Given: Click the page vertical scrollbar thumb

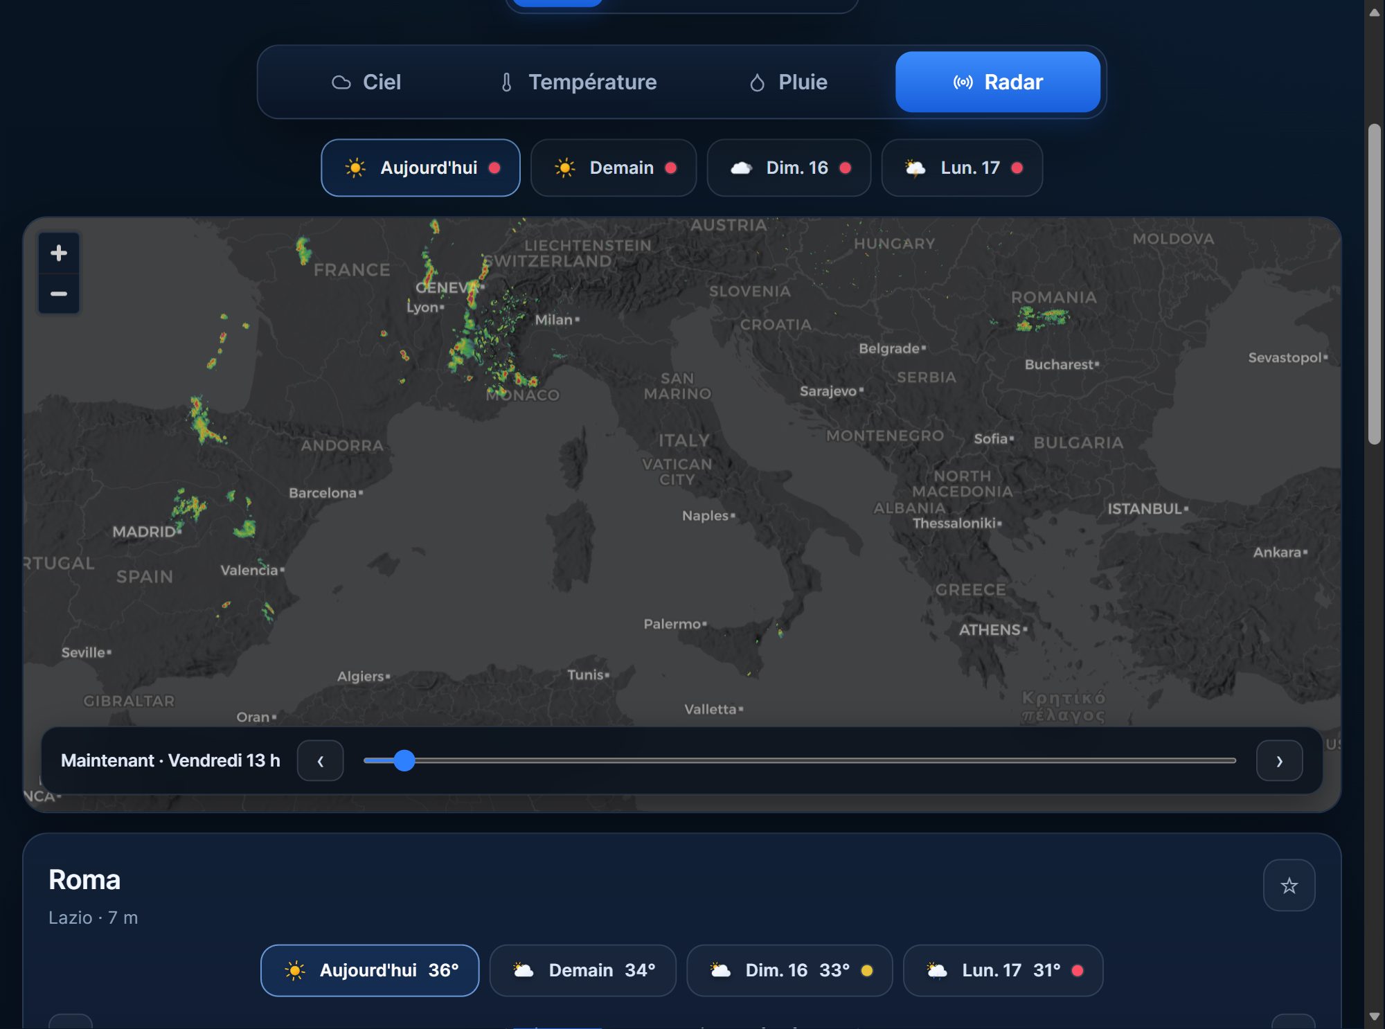Looking at the screenshot, I should (x=1374, y=284).
